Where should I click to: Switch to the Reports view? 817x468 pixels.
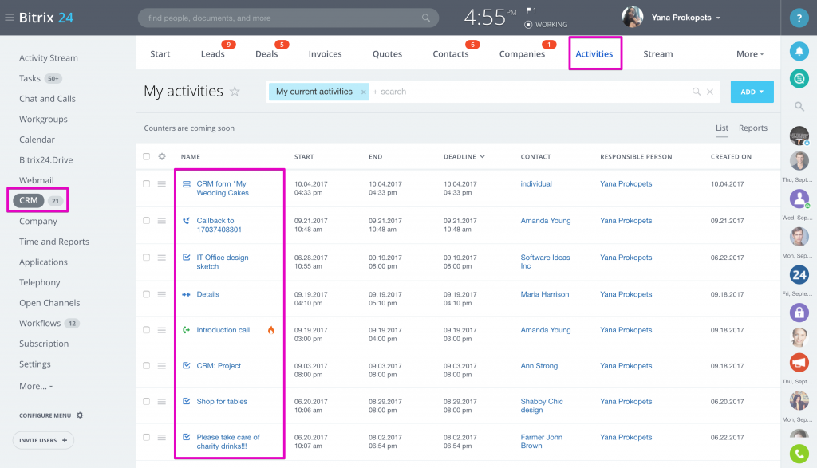(753, 128)
